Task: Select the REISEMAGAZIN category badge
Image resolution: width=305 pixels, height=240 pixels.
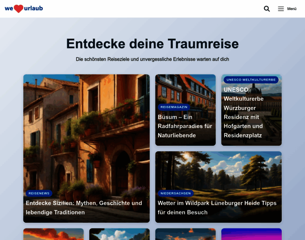Action: click(174, 107)
